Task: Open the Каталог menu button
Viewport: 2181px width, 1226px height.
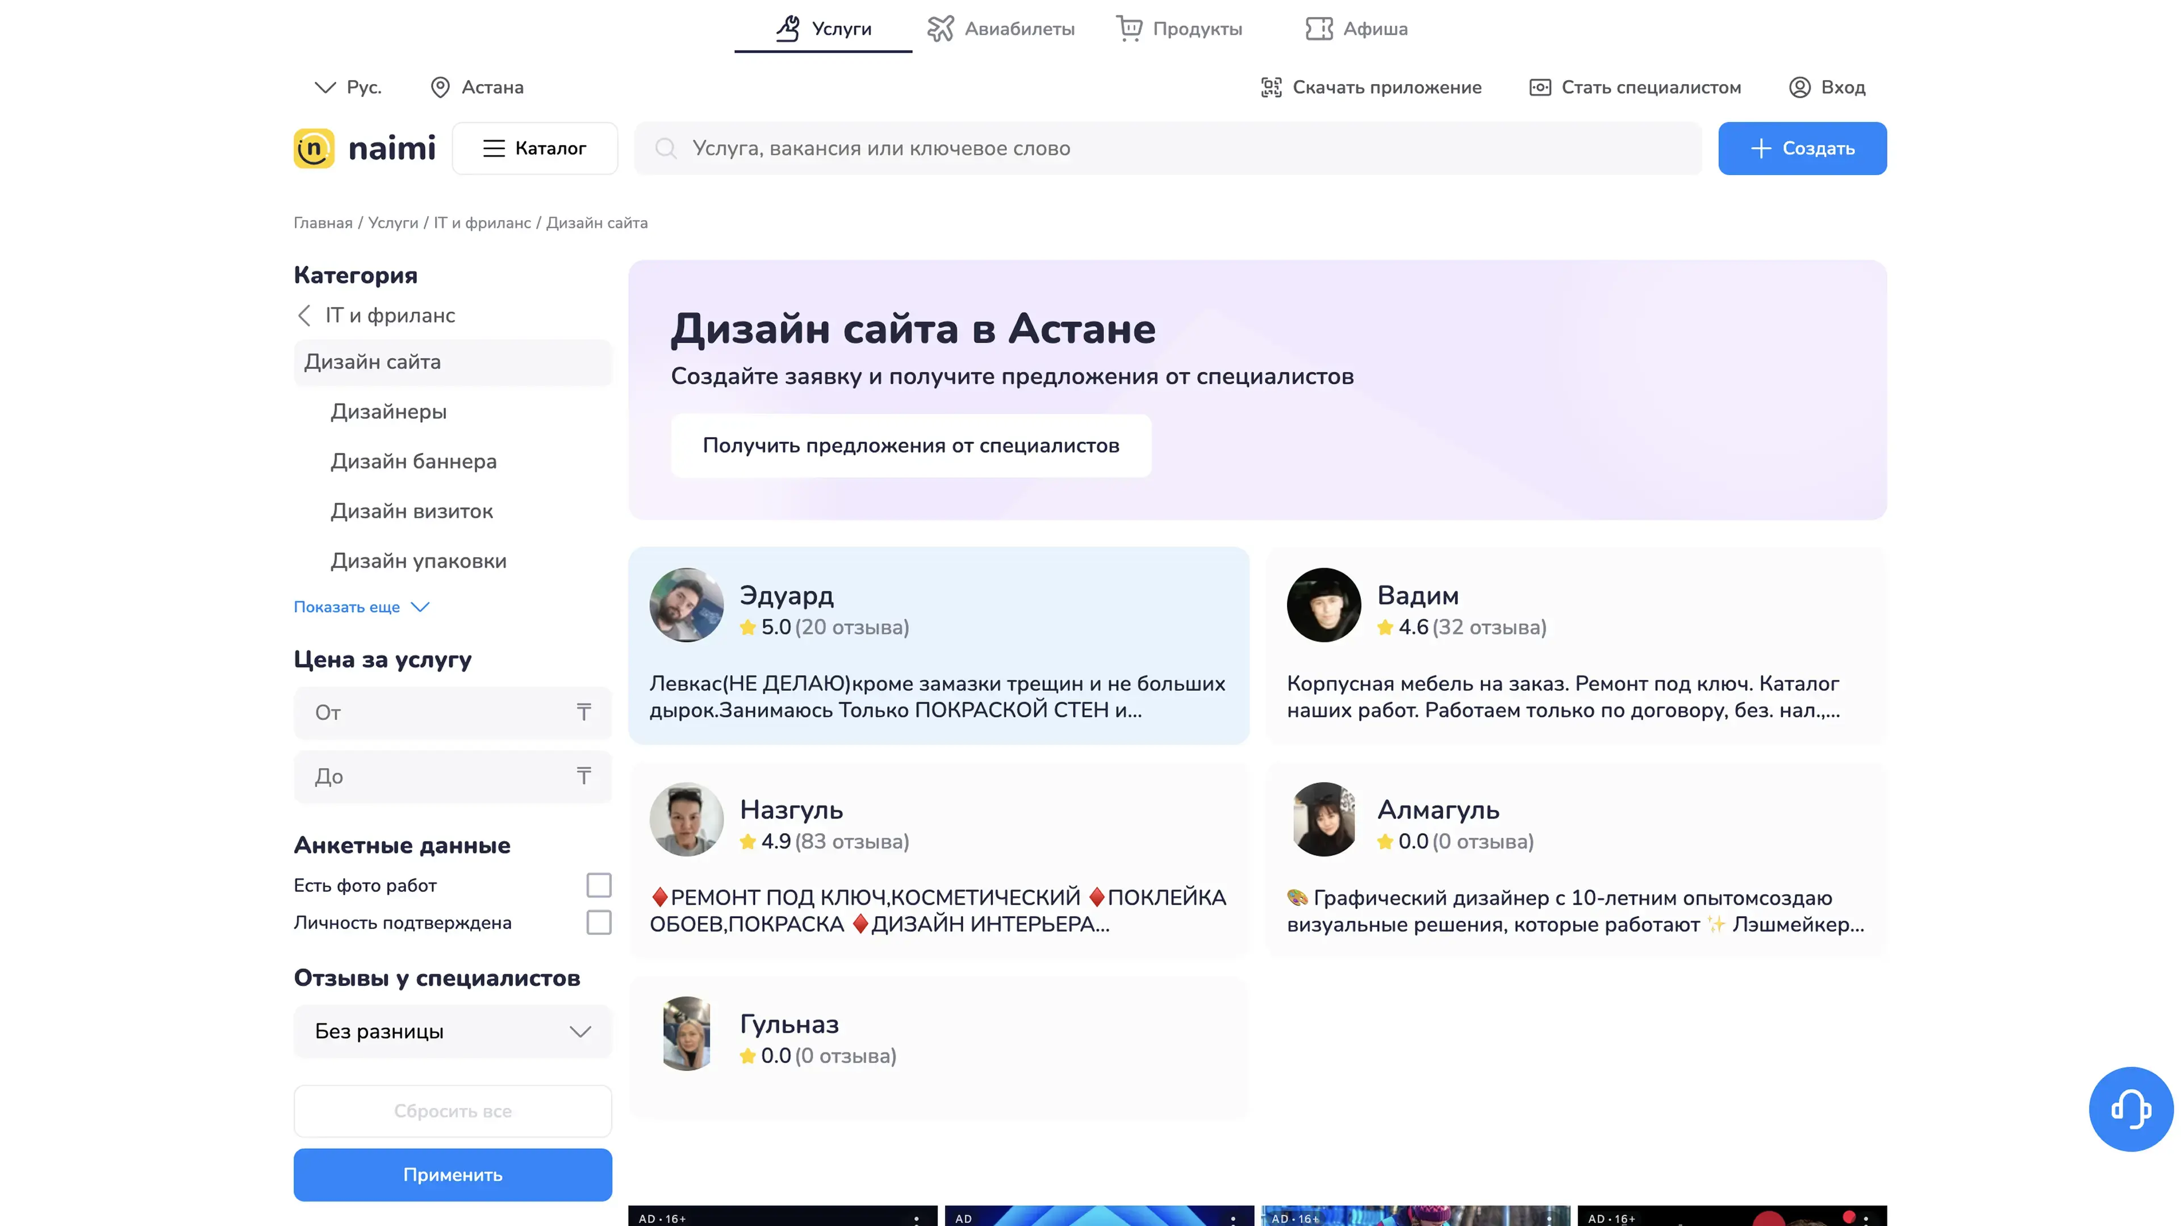Action: pos(534,148)
